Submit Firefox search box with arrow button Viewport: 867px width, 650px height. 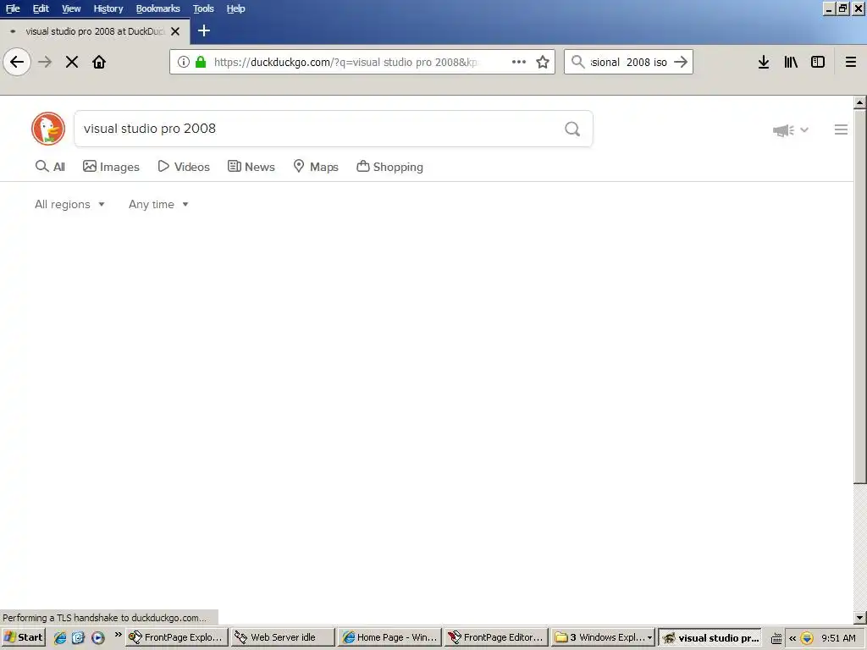coord(681,62)
